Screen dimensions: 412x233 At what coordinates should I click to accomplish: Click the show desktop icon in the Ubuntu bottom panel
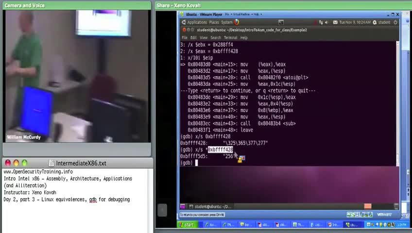click(183, 206)
